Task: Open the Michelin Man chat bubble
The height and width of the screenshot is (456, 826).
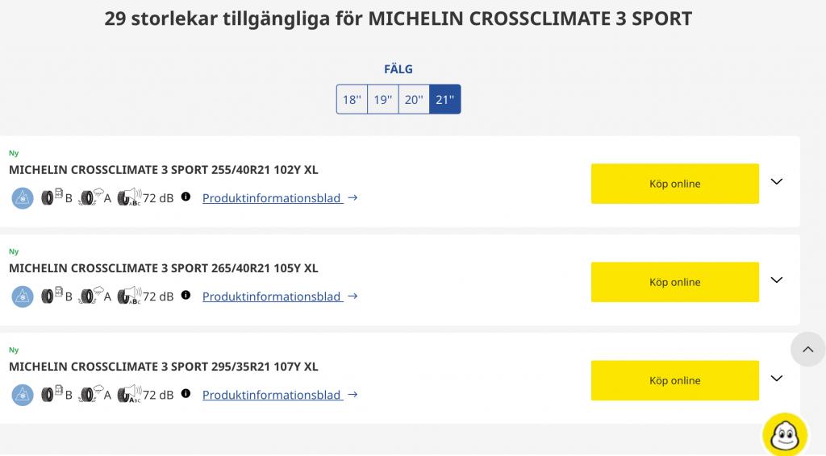Action: pos(785,434)
